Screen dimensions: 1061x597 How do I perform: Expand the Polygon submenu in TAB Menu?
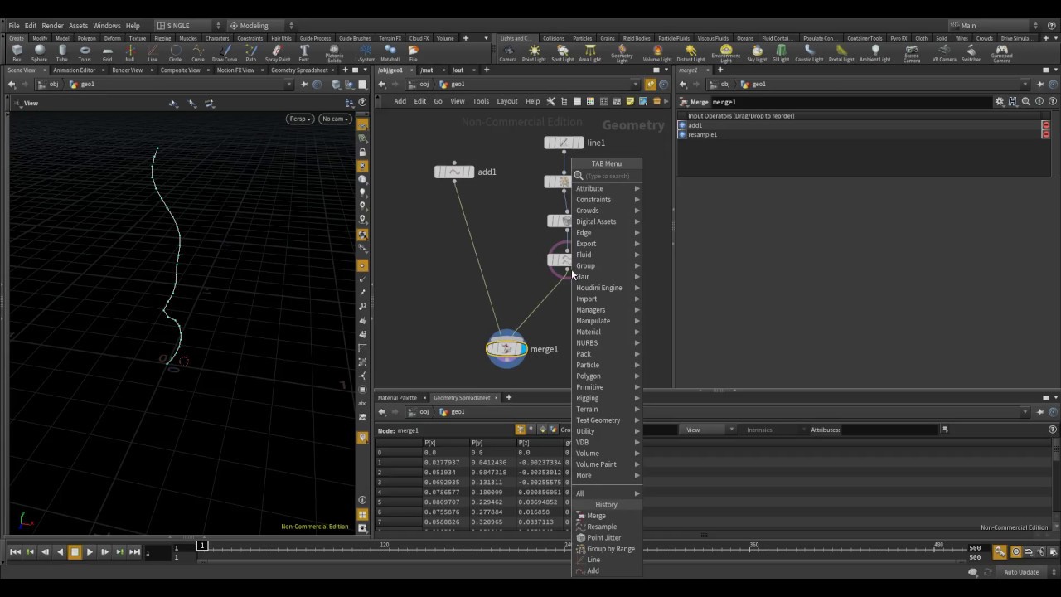pos(608,376)
